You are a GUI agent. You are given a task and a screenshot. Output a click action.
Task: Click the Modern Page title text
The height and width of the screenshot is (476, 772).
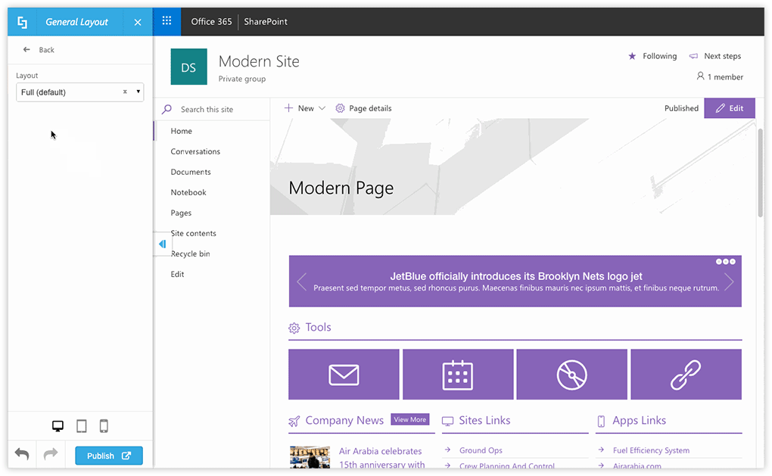coord(341,188)
